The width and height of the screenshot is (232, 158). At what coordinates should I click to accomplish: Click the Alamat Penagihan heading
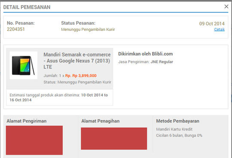point(100,121)
